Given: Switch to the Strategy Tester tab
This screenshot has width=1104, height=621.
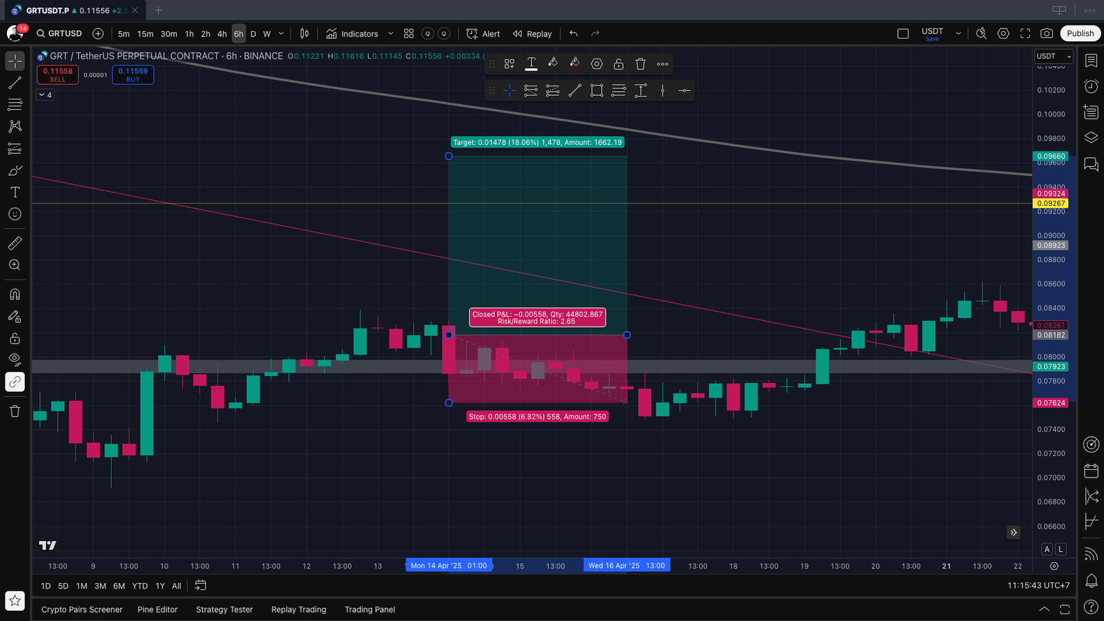Looking at the screenshot, I should [224, 610].
